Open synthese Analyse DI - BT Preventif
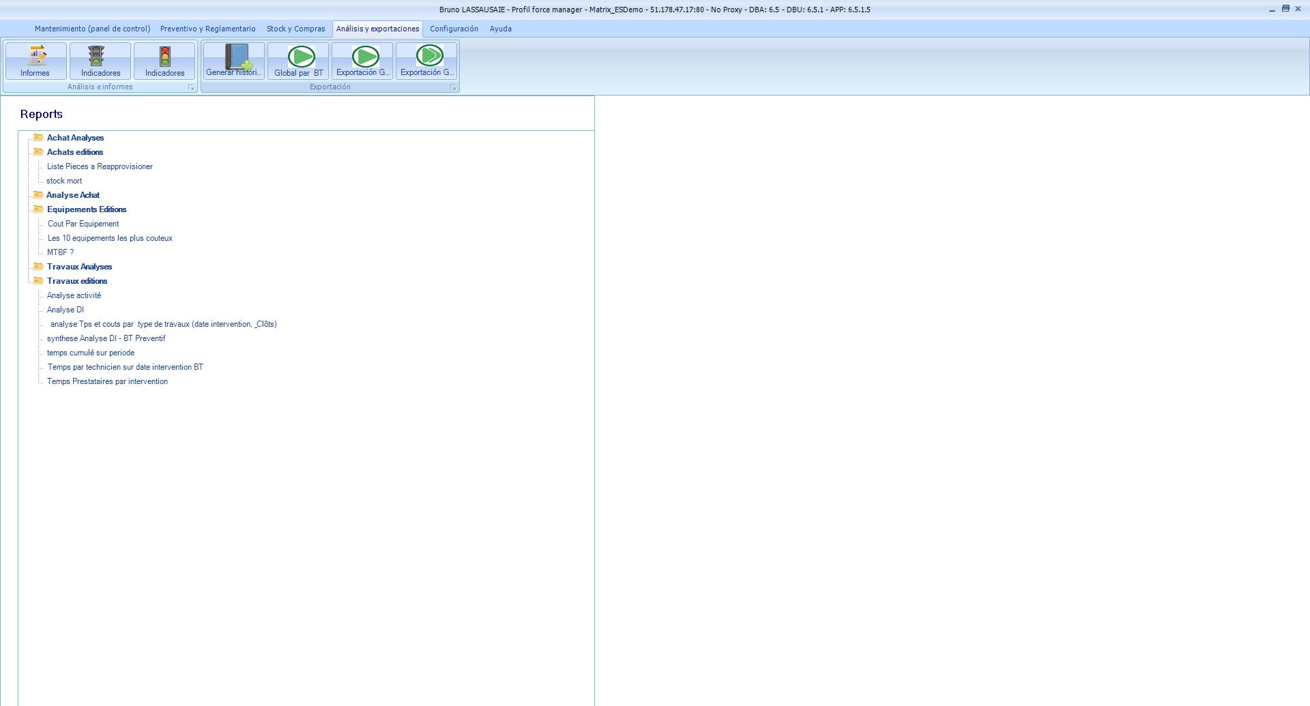 106,338
